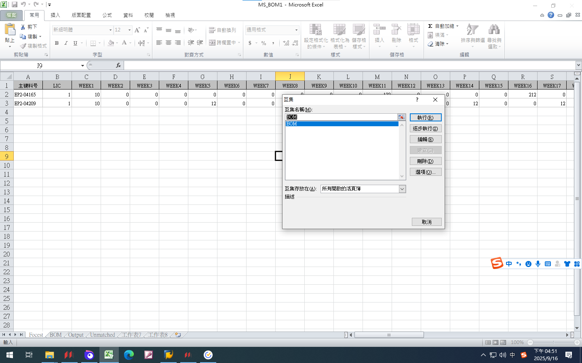Image resolution: width=582 pixels, height=363 pixels.
Task: Expand the number format dropdown
Action: pos(296,30)
